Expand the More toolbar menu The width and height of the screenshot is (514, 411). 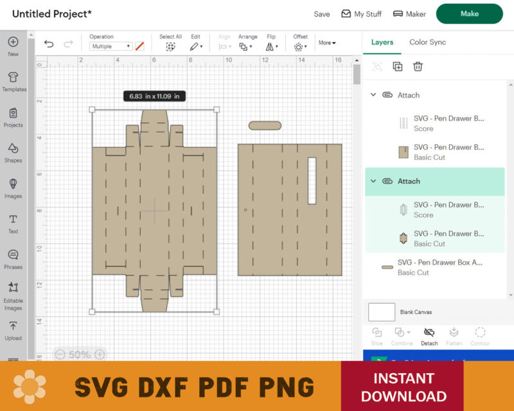coord(326,42)
